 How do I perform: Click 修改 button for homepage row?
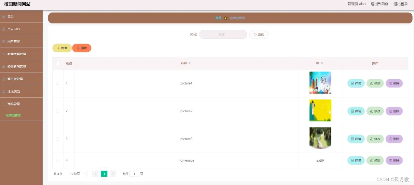click(x=375, y=160)
